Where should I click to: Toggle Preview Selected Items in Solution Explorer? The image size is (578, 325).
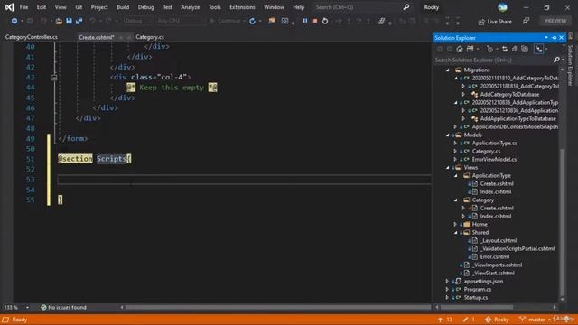(x=538, y=49)
